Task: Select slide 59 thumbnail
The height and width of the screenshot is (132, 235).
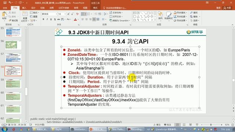Action: coord(13,84)
